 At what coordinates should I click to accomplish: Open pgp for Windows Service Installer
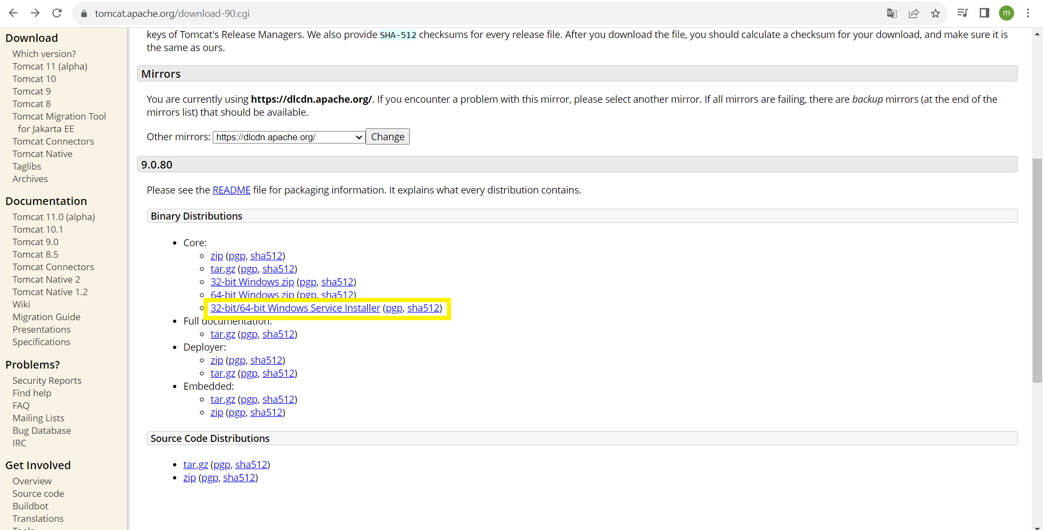pos(394,308)
